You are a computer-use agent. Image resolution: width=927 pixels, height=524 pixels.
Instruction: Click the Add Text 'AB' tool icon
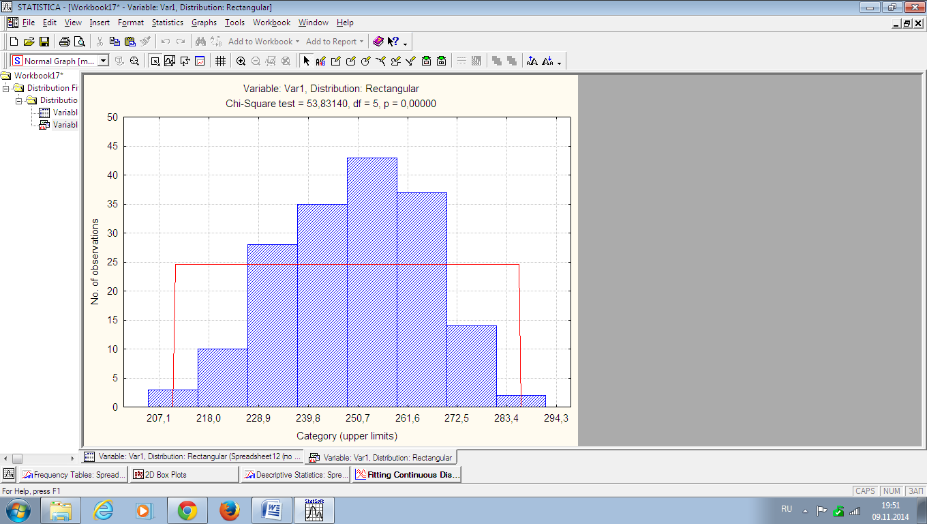(x=321, y=61)
